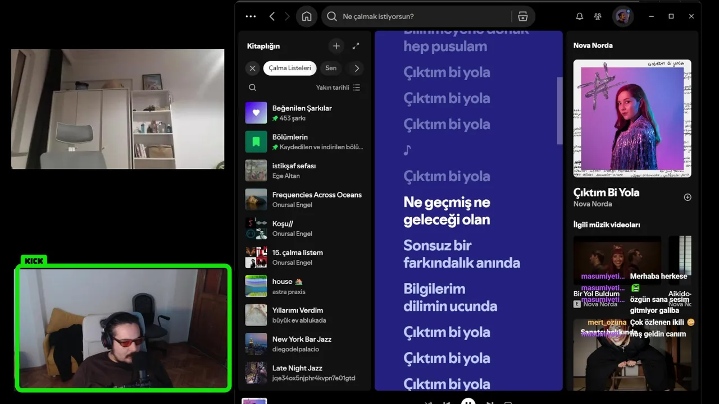
Task: Open the 'Çıktım Bi Yola' song title link
Action: pos(606,192)
